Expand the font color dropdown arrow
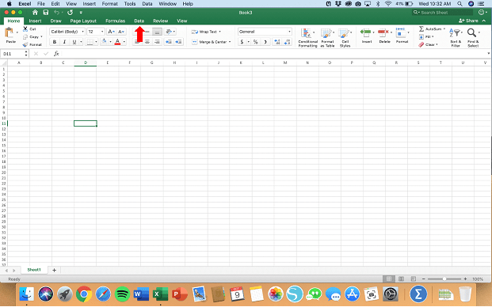Screen dimensions: 492x307 (124, 42)
